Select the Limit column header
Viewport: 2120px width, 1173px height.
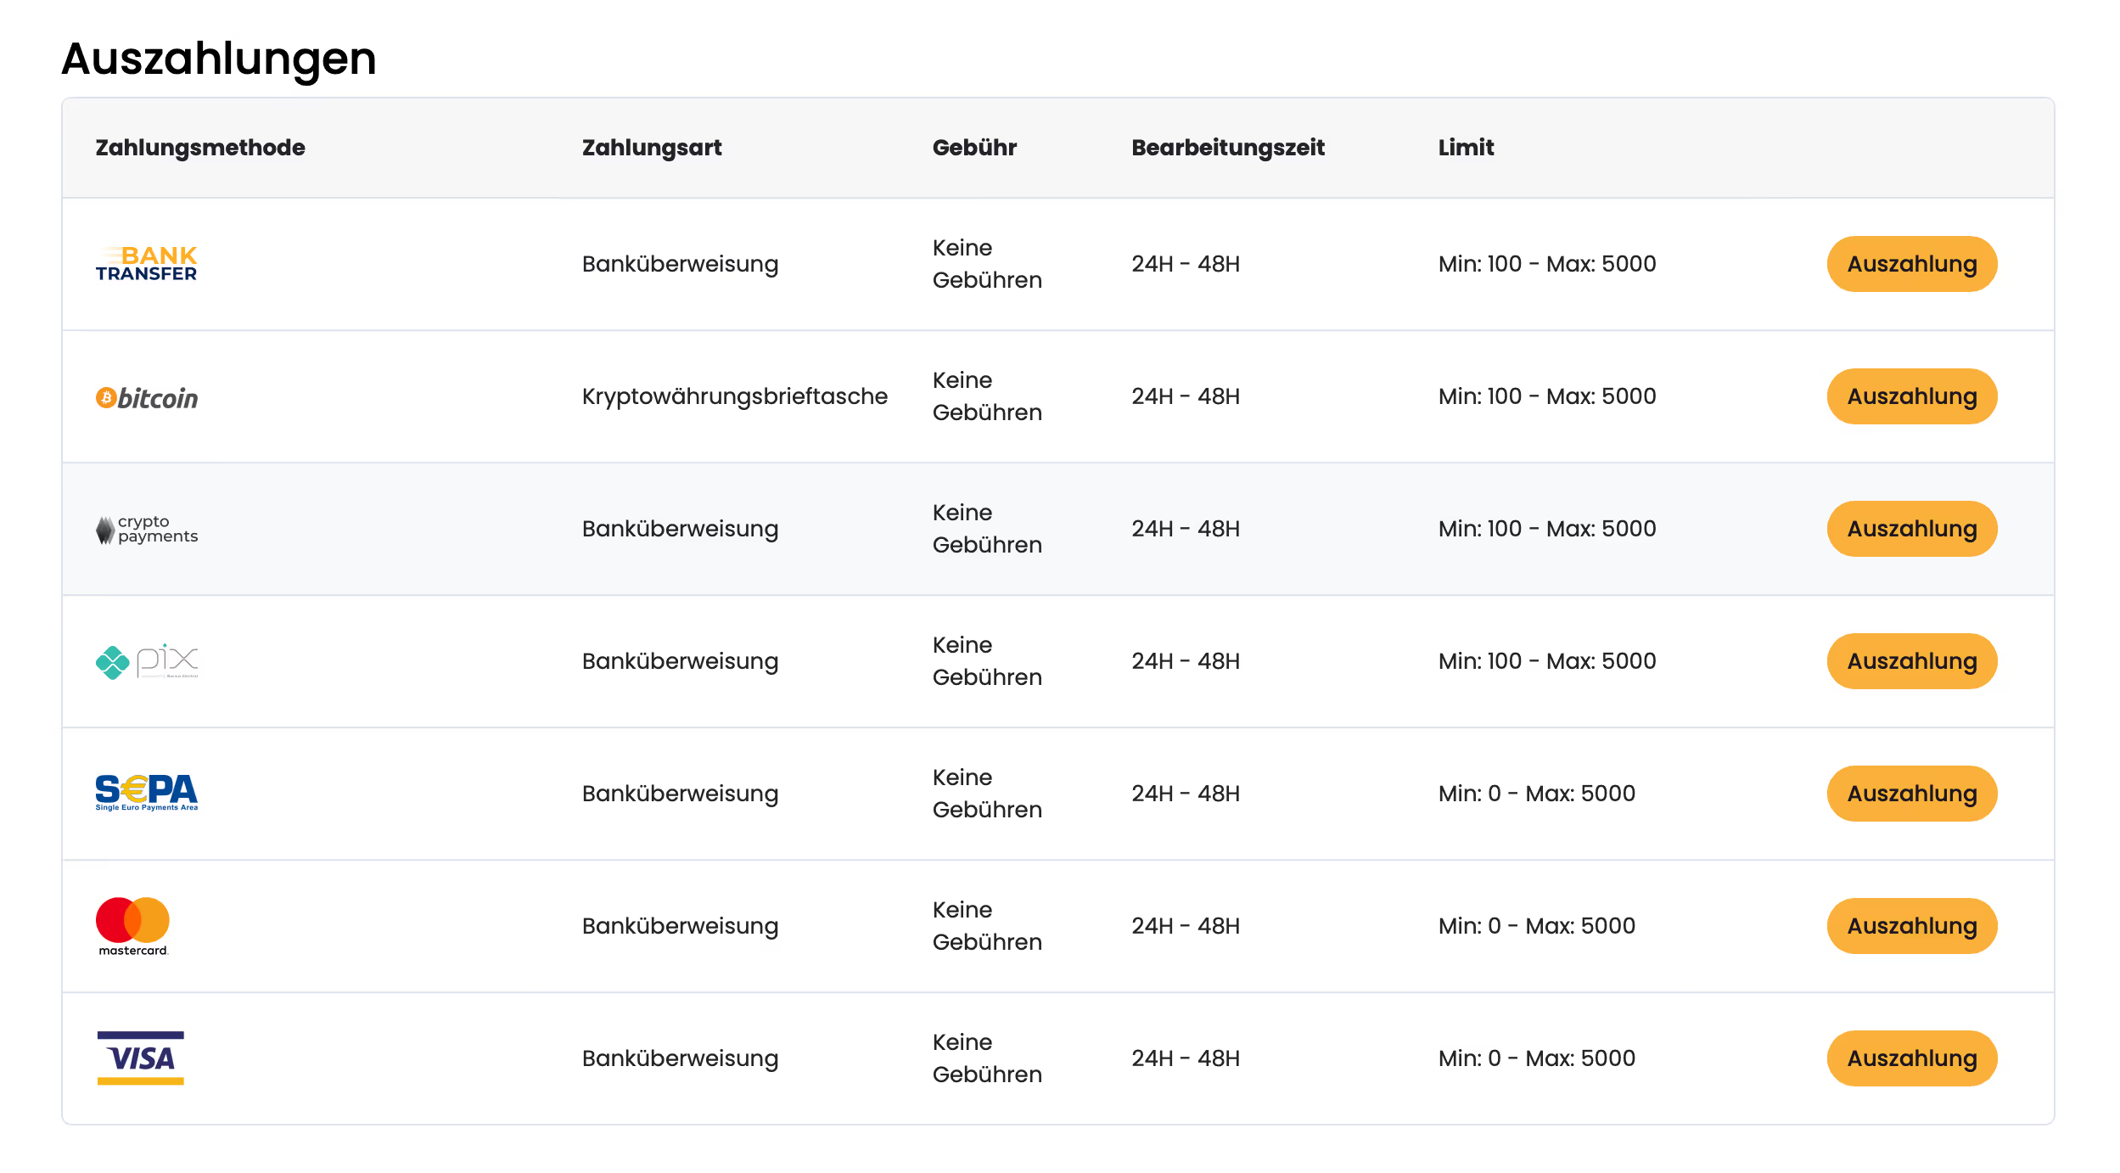[x=1466, y=148]
